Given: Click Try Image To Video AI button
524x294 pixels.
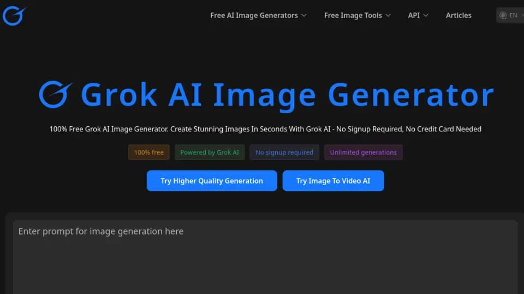Looking at the screenshot, I should (x=333, y=181).
